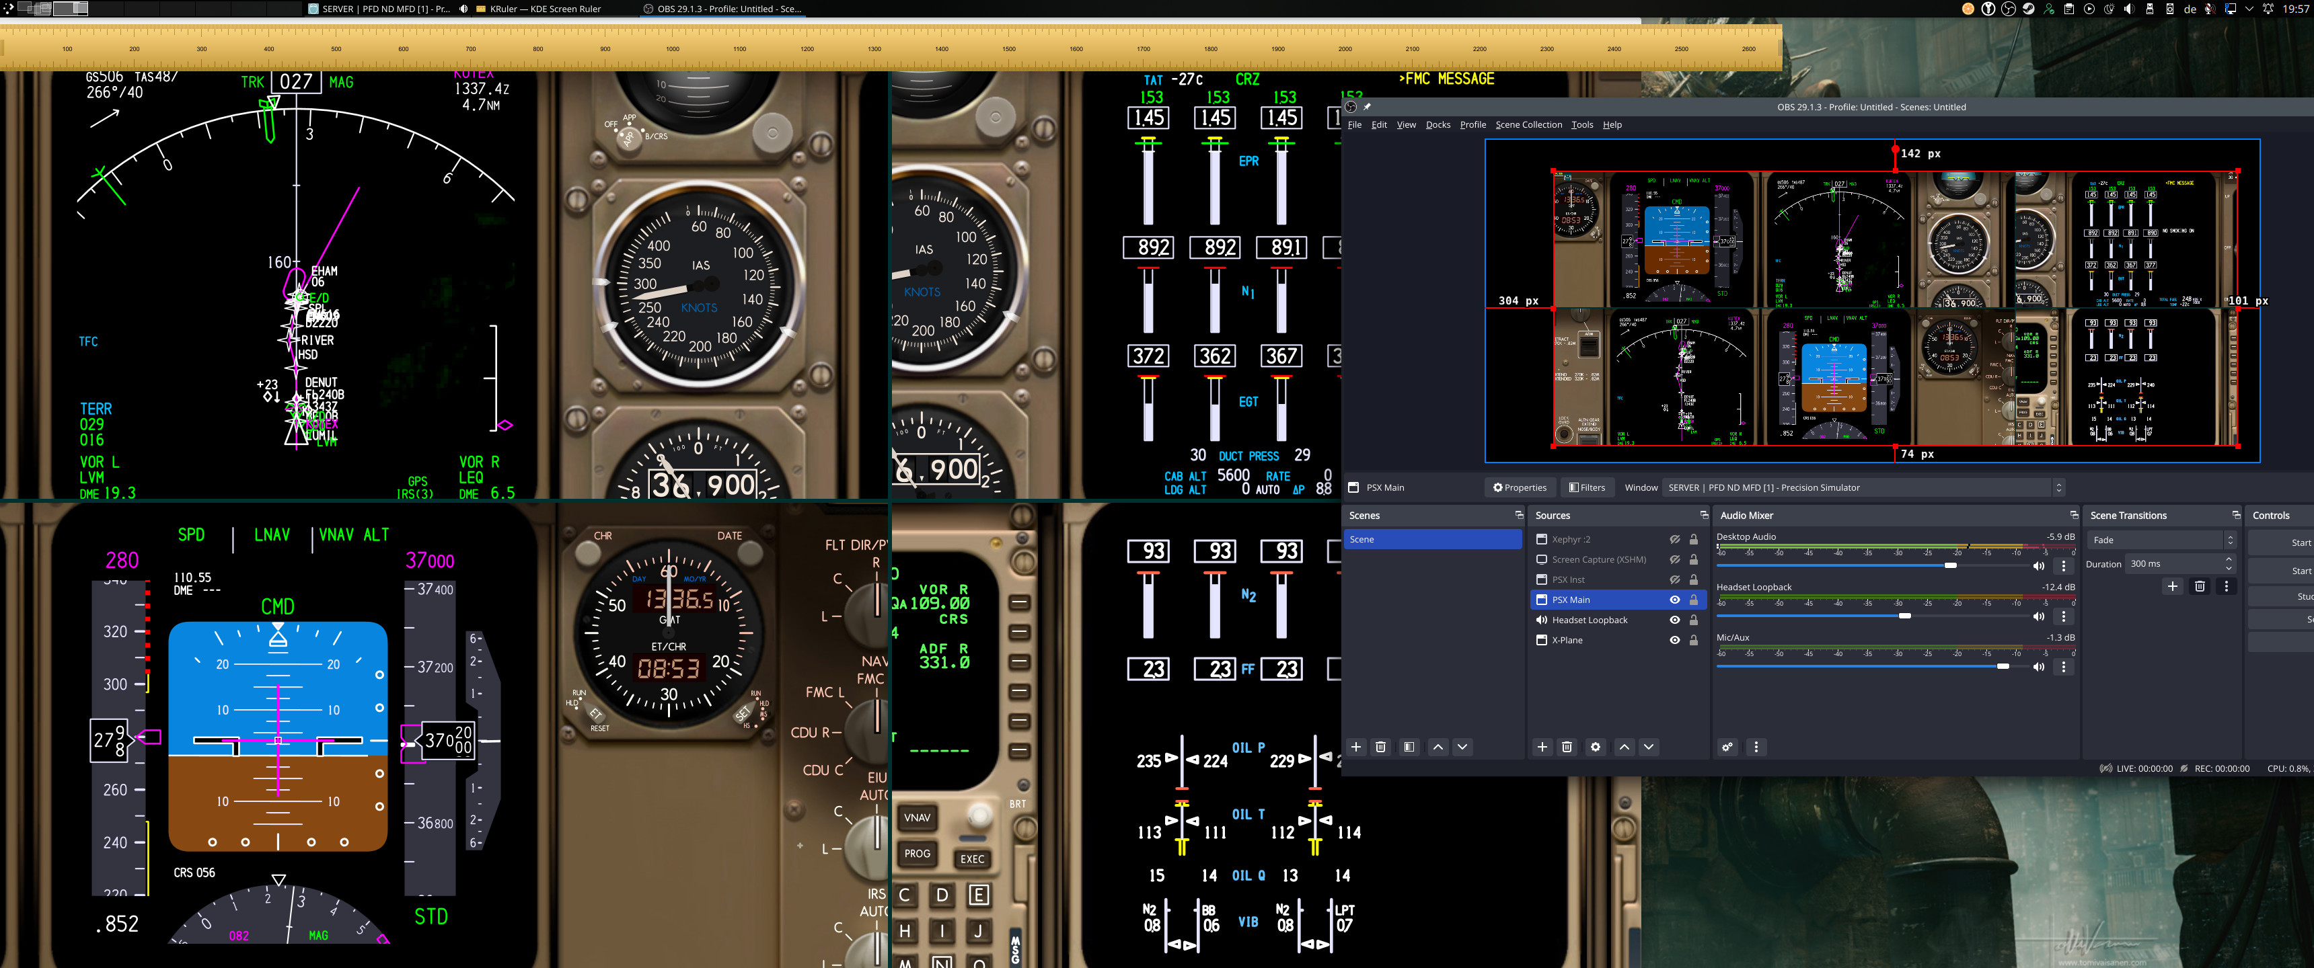Show the Xephyr :2 source
The height and width of the screenshot is (968, 2314).
[x=1674, y=540]
